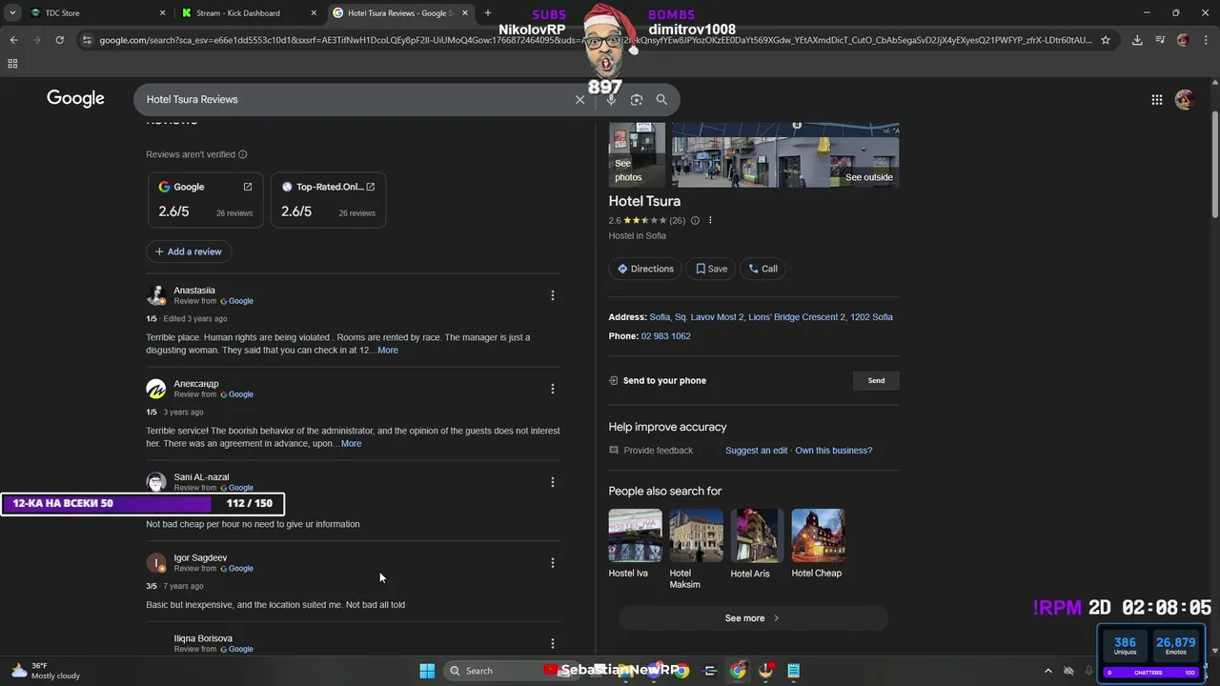The width and height of the screenshot is (1220, 686).
Task: Open the weather widget on taskbar
Action: click(46, 671)
